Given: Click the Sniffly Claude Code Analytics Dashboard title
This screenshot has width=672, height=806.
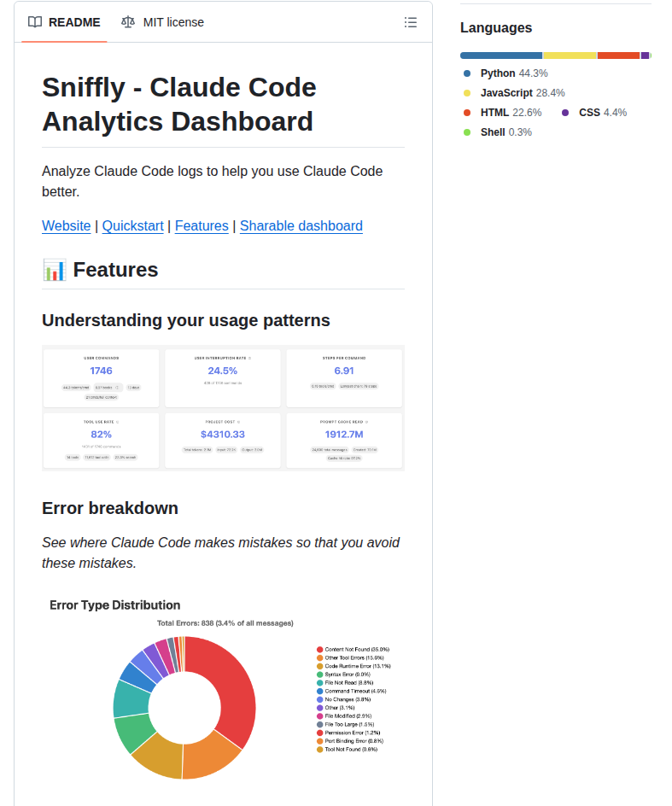Looking at the screenshot, I should point(179,104).
